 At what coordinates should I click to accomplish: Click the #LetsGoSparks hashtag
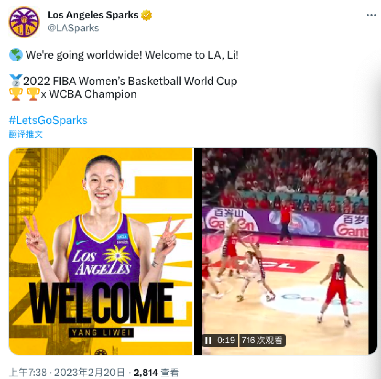coord(48,120)
